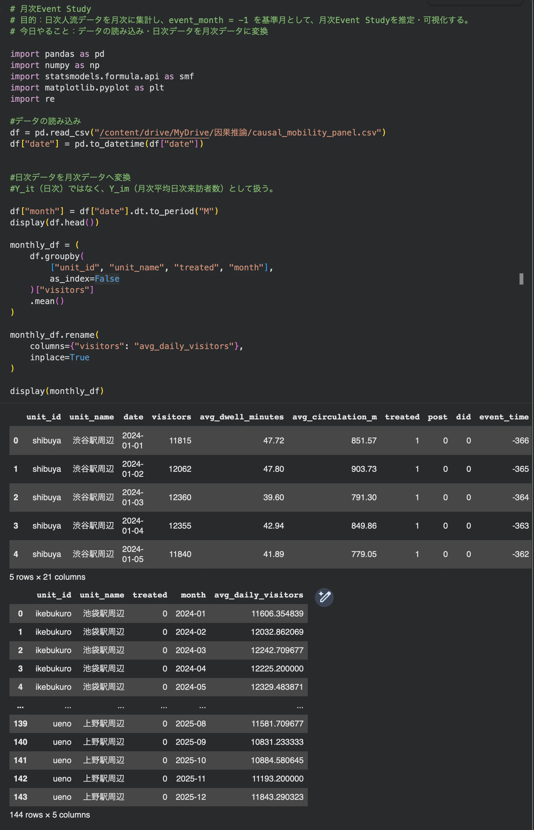
Task: Click the dwell value '47.72'
Action: pyautogui.click(x=273, y=441)
